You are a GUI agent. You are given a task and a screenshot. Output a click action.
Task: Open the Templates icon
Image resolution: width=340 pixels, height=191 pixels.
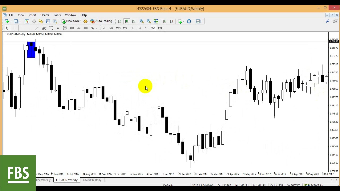(198, 21)
